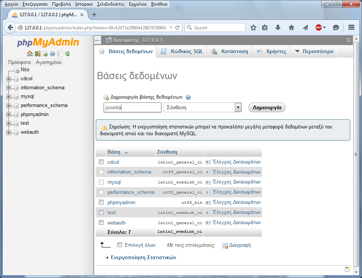Screen dimensions: 362x278
Task: Open the Αρχείο menu
Action: point(11,4)
